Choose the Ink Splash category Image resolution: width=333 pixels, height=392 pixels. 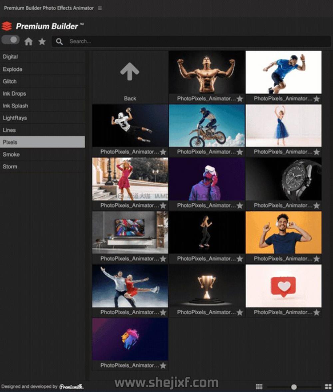(x=15, y=106)
